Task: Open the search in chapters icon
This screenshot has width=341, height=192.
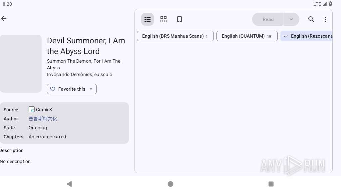Action: click(x=311, y=19)
